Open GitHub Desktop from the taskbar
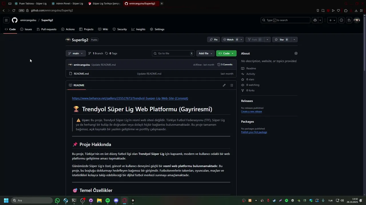366x205 pixels. point(91,200)
